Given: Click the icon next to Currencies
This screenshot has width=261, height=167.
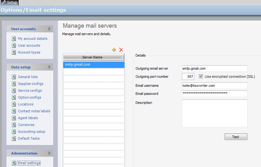Looking at the screenshot, I should [14, 125].
